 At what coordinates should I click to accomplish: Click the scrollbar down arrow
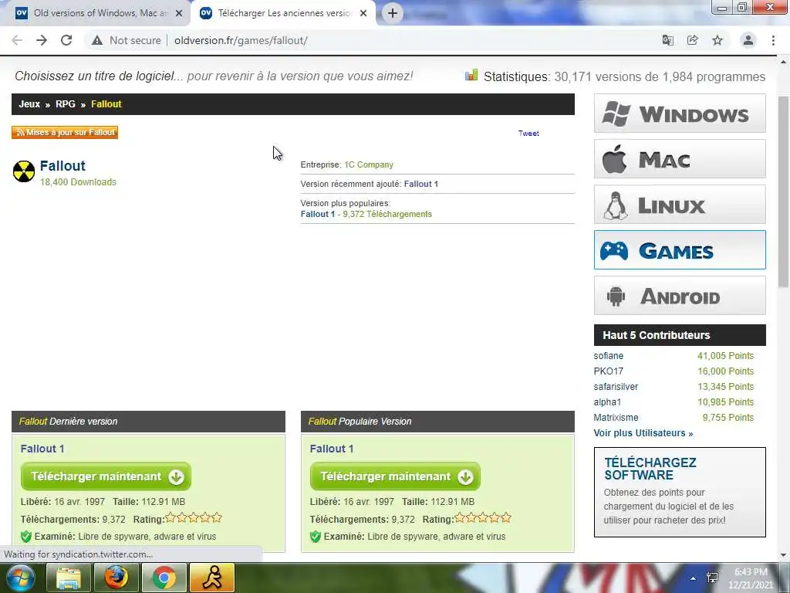coord(783,555)
